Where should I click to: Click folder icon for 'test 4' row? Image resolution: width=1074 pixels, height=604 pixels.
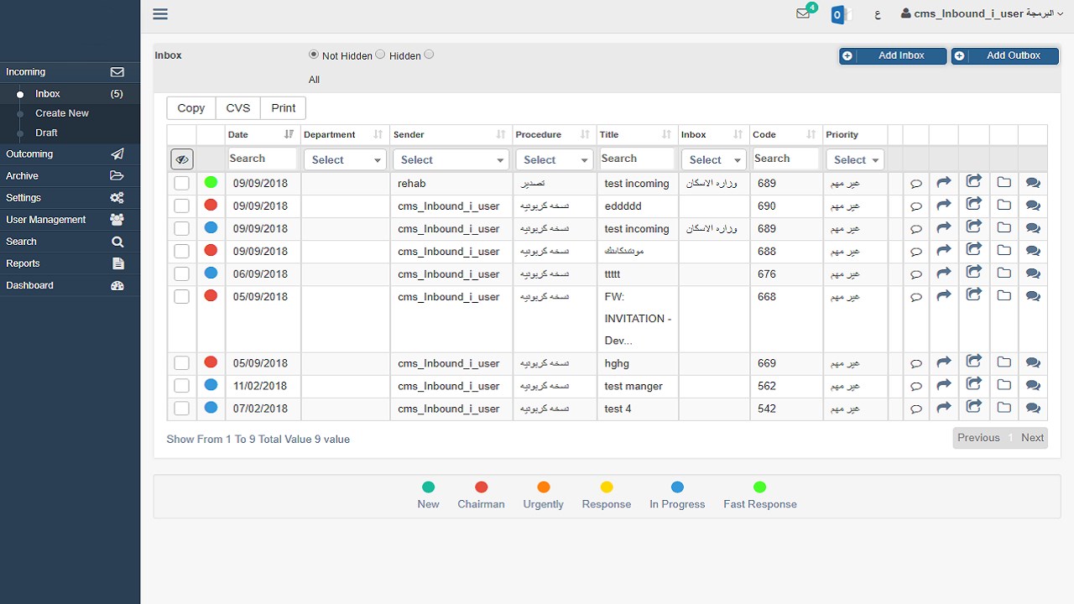1004,408
